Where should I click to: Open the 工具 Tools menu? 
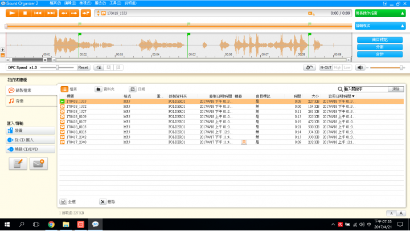pos(115,3)
